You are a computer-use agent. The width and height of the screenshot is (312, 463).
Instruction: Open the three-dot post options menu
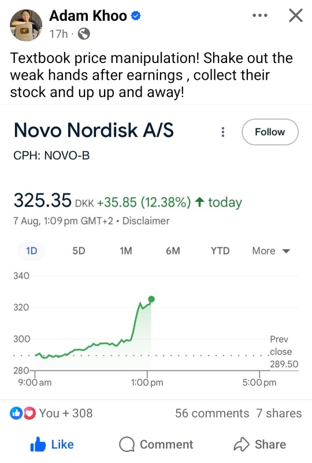tap(260, 16)
